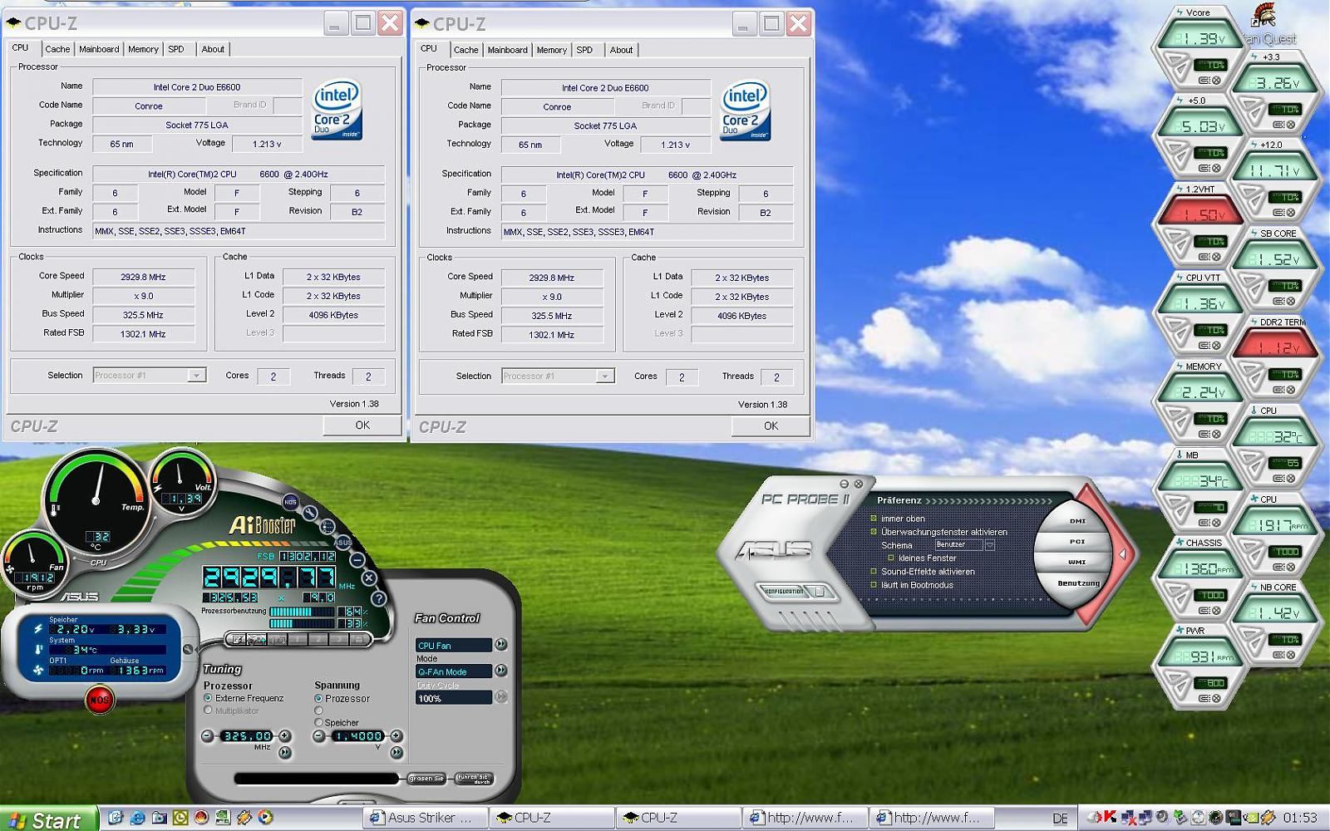Viewport: 1330px width, 831px height.
Task: Open Selection dropdown in left CPU-Z window
Action: tap(196, 376)
